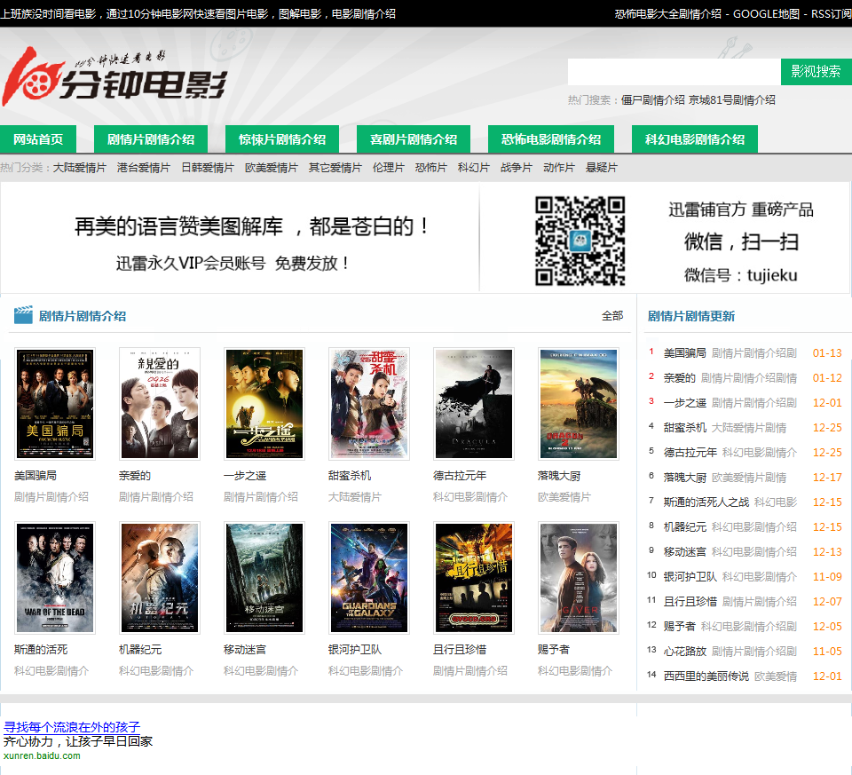Select 其它爱情片 in hot categories

point(335,168)
